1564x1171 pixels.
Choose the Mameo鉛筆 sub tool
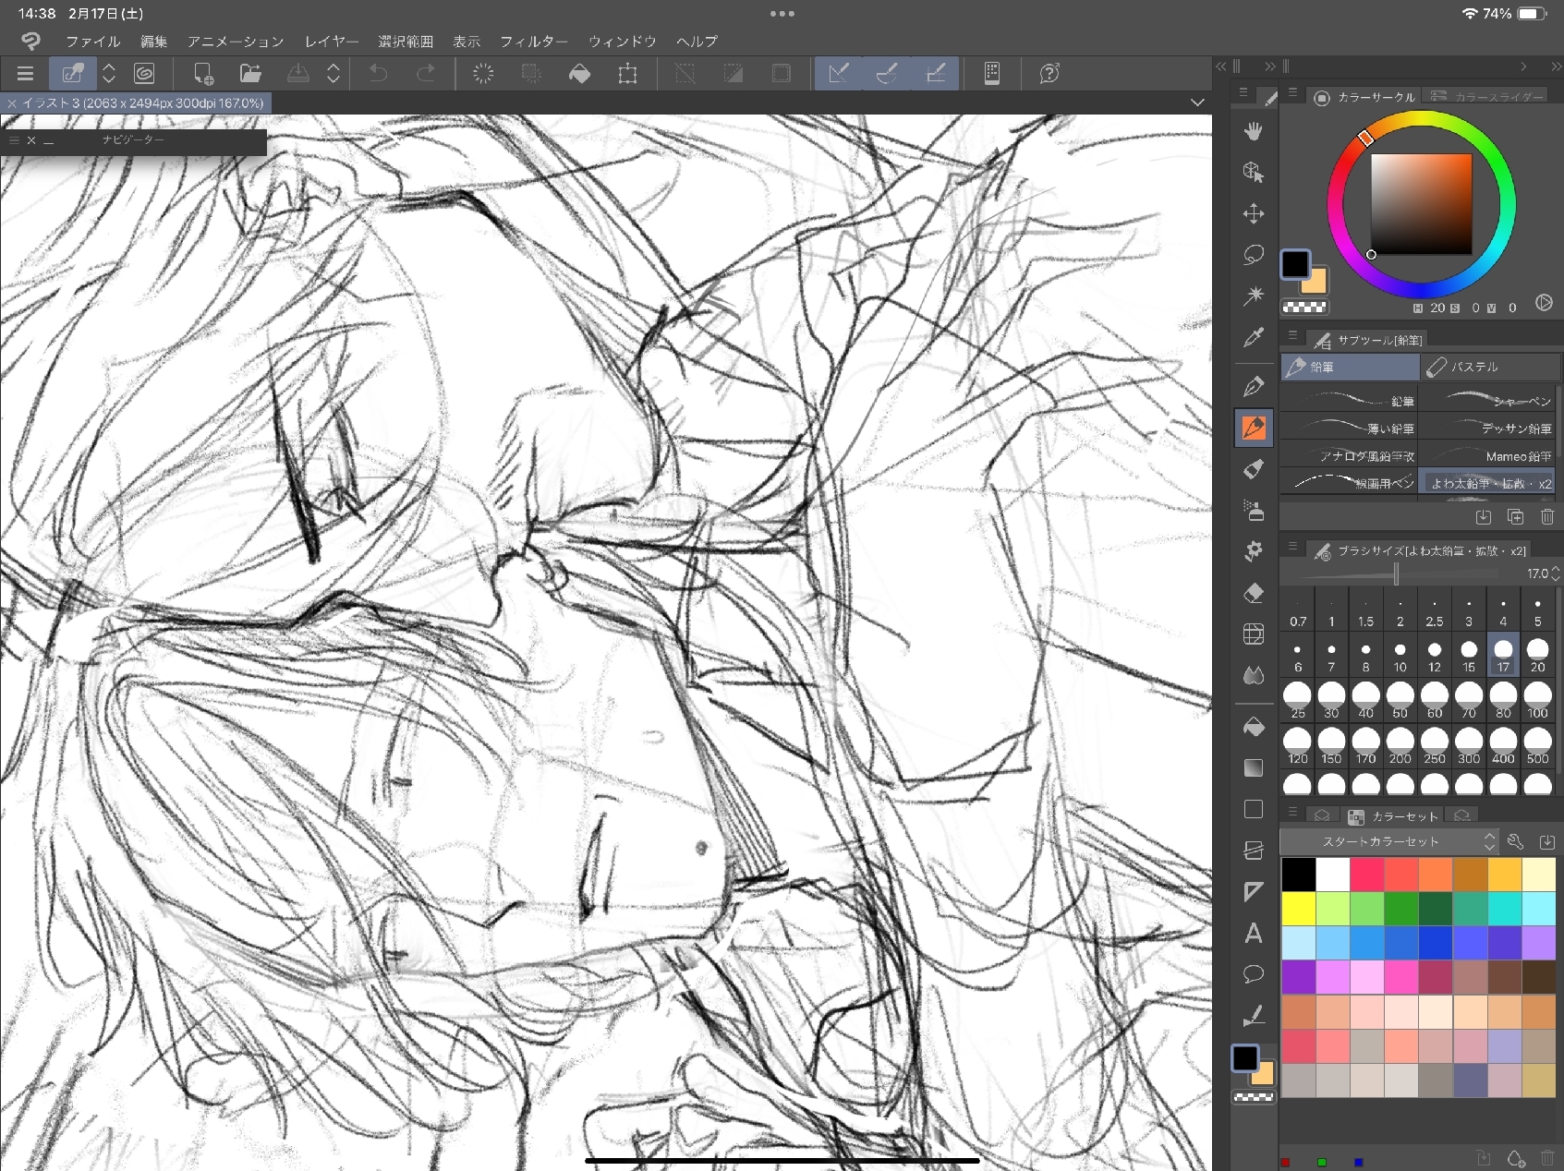click(1488, 456)
